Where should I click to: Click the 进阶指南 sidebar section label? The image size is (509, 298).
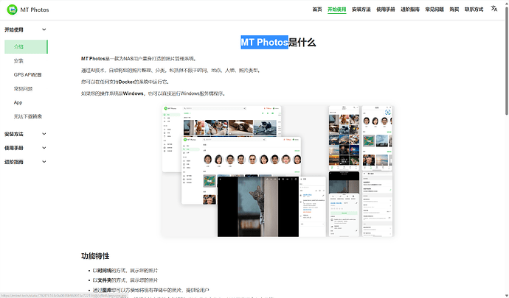(13, 162)
